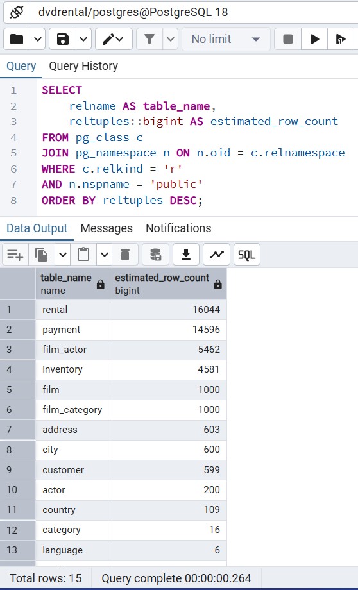Image resolution: width=358 pixels, height=590 pixels.
Task: Select the result grid's top-left corner cell
Action: pos(18,283)
